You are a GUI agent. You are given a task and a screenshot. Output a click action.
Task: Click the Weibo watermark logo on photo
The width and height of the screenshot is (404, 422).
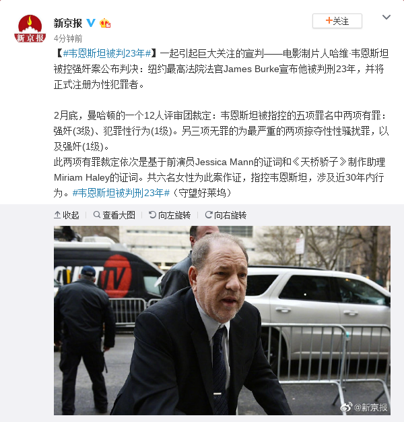coord(346,407)
